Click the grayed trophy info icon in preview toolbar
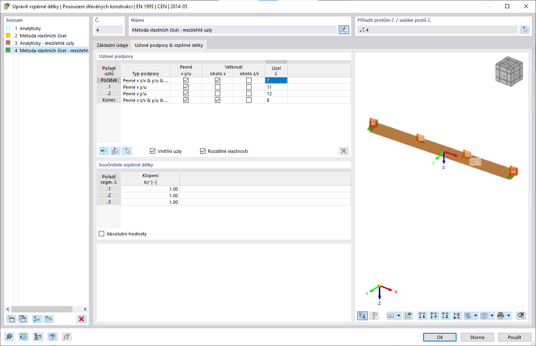 click(x=374, y=316)
